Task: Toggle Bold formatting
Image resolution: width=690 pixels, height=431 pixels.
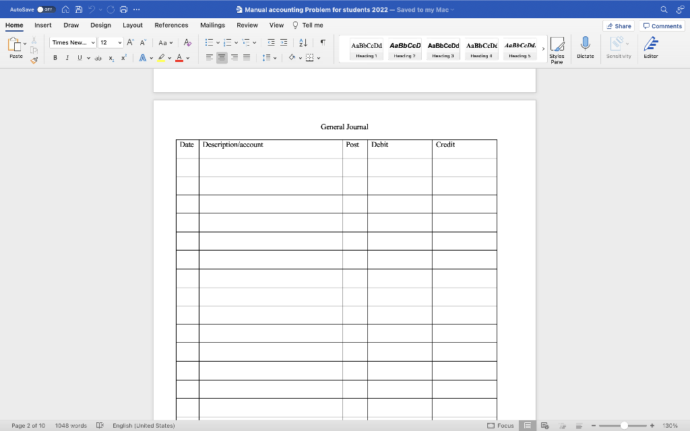Action: (x=55, y=58)
